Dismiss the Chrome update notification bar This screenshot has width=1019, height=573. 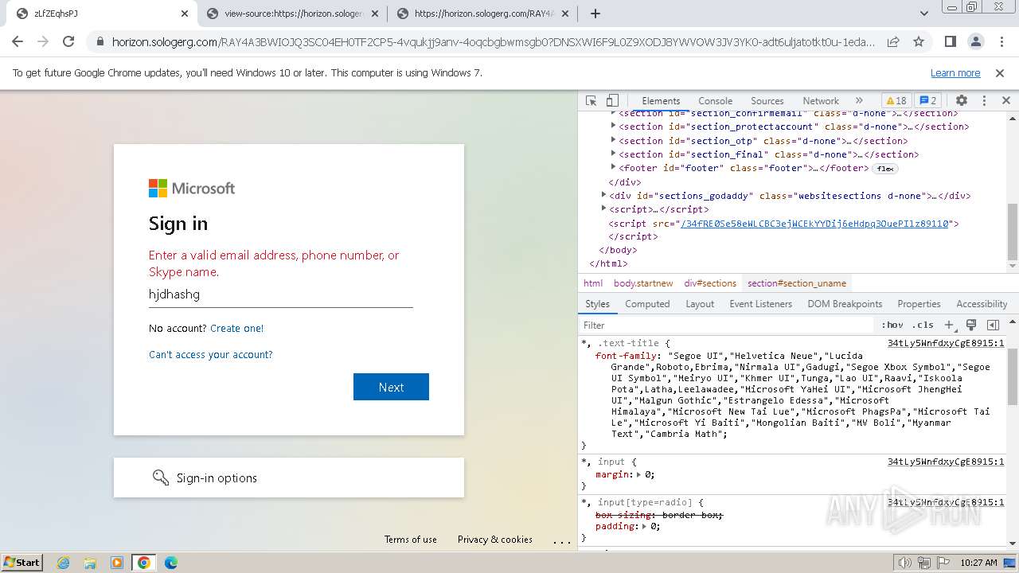tap(1000, 72)
